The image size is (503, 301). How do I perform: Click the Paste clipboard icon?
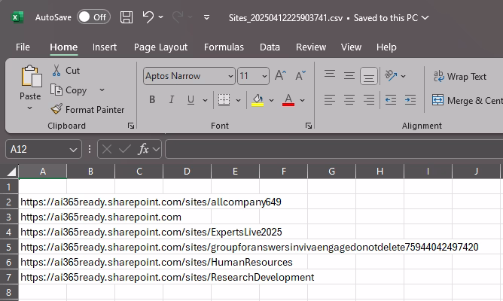[x=31, y=76]
